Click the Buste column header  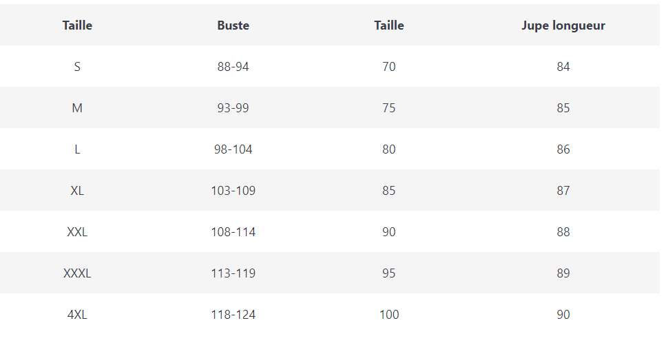click(x=233, y=25)
